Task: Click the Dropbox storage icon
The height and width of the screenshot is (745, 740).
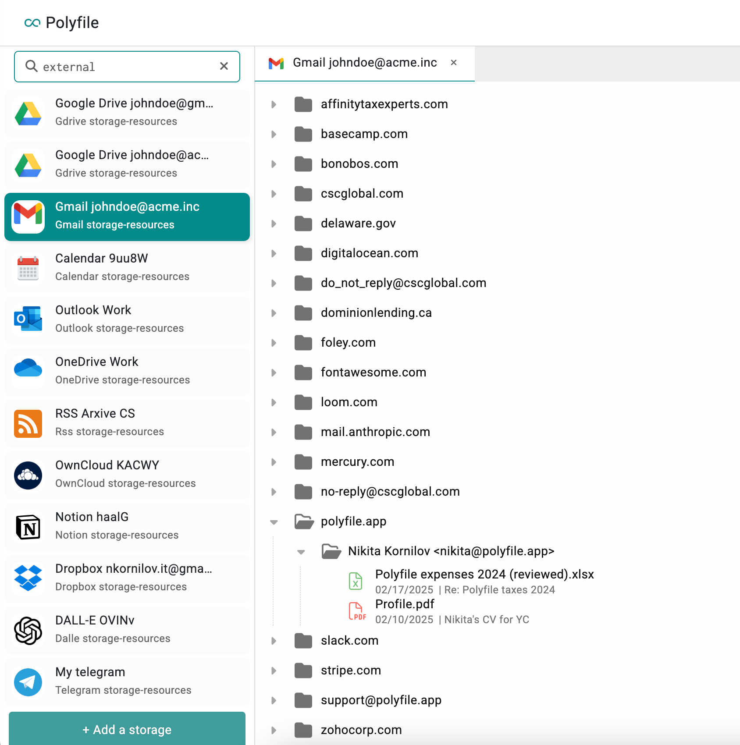Action: tap(28, 578)
